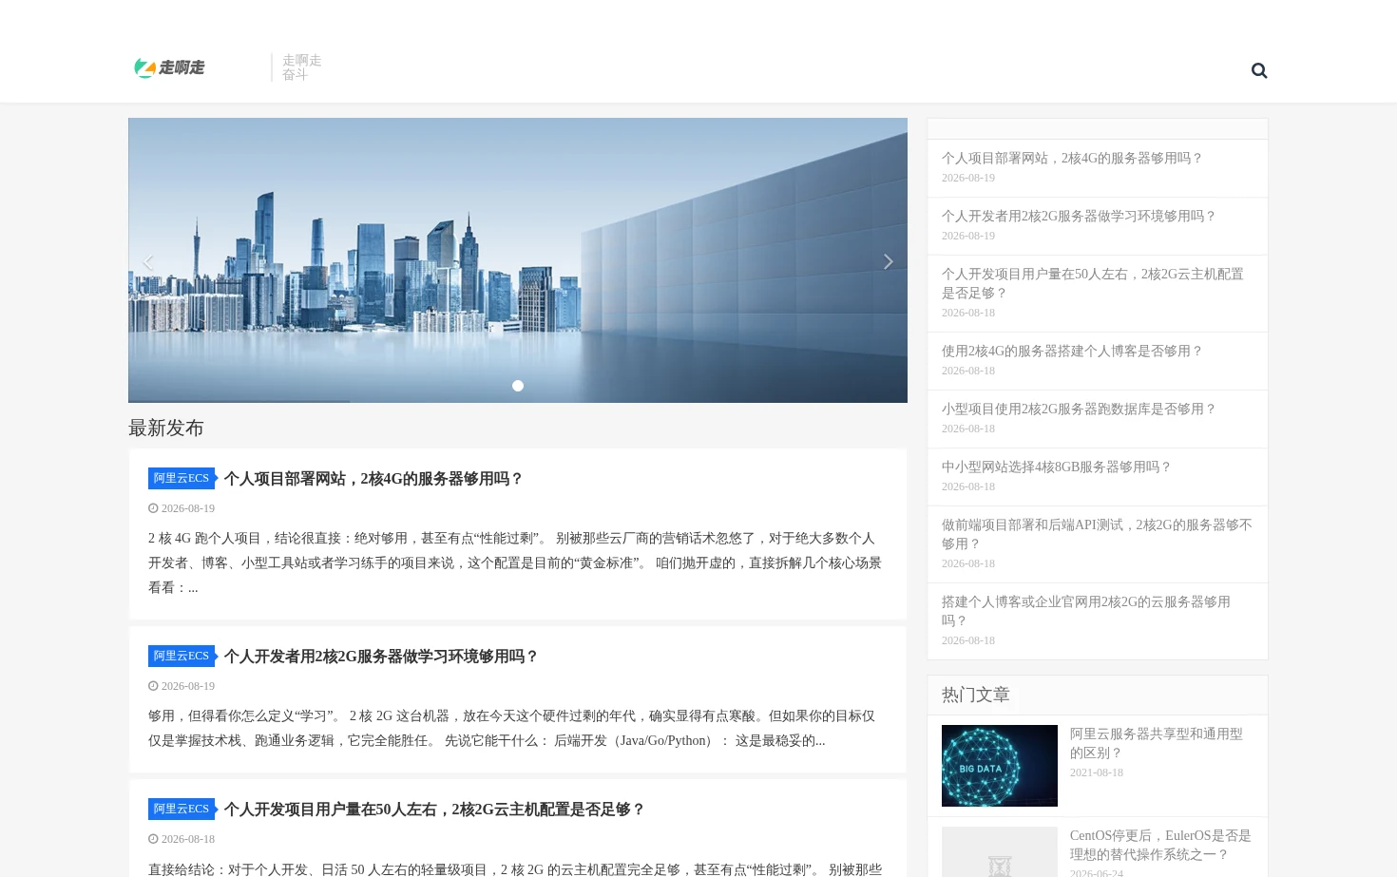Click the city skyline banner image
Screen dimensions: 1397x877
coord(518,260)
